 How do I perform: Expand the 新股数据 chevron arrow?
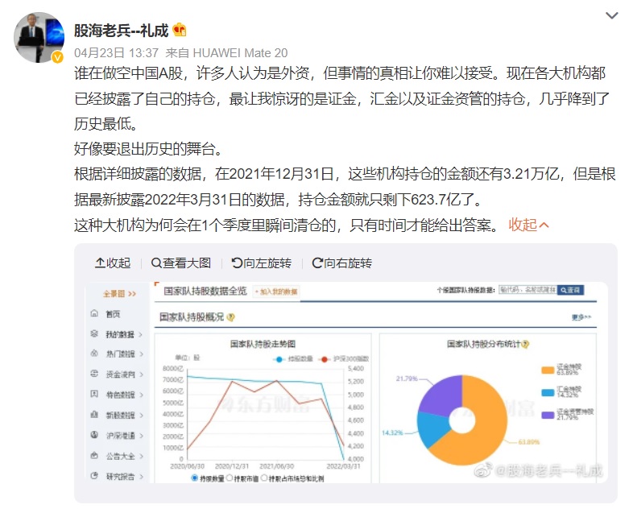click(x=141, y=416)
